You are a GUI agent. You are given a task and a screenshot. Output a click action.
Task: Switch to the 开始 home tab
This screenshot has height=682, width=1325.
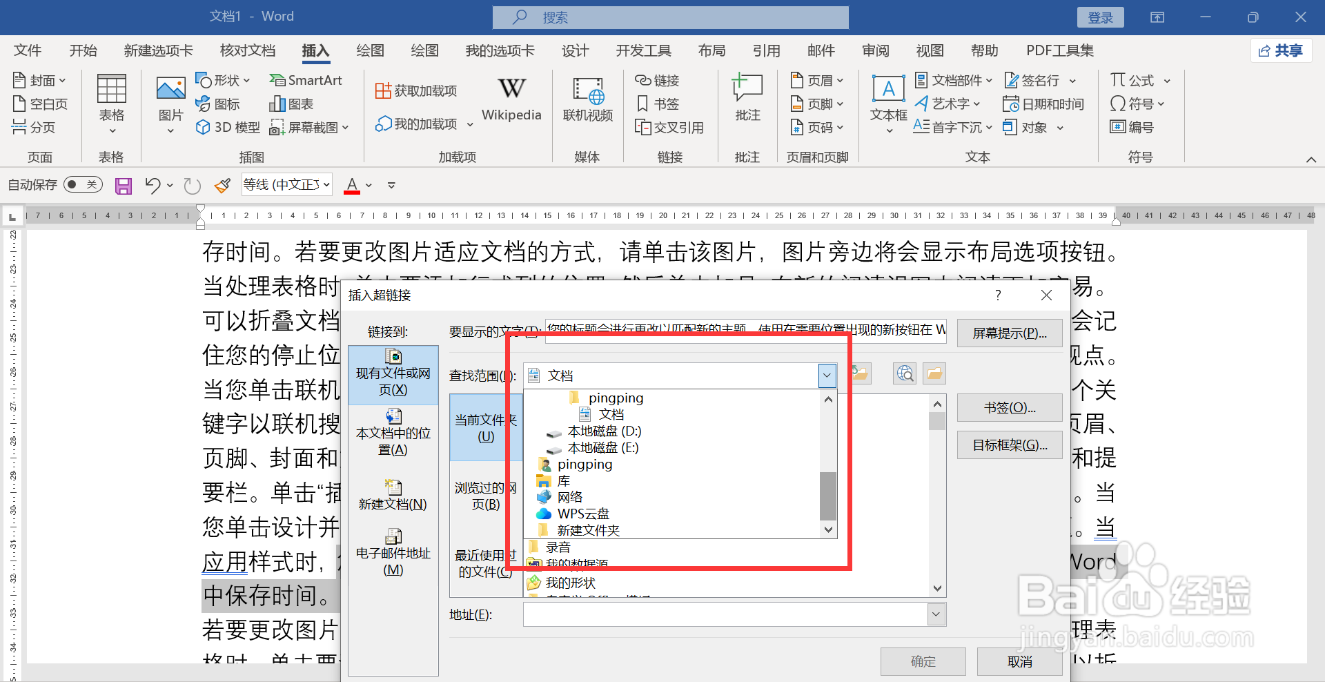click(84, 50)
